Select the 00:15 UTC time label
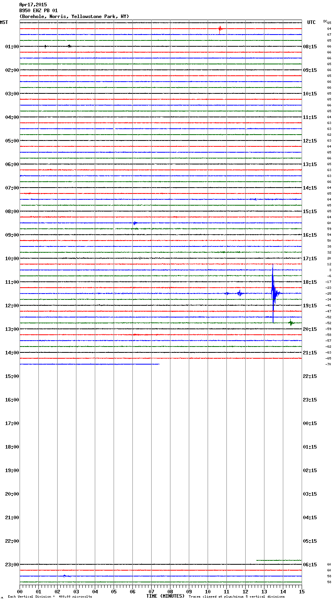This screenshot has width=333, height=602. 310,423
